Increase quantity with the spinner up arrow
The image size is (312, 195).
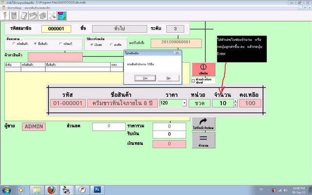(x=236, y=101)
